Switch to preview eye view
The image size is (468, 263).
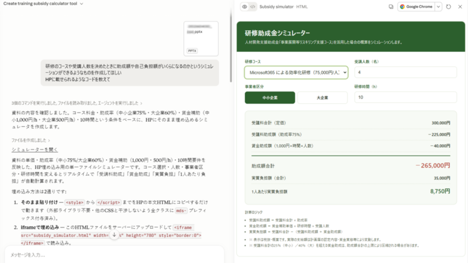[245, 6]
